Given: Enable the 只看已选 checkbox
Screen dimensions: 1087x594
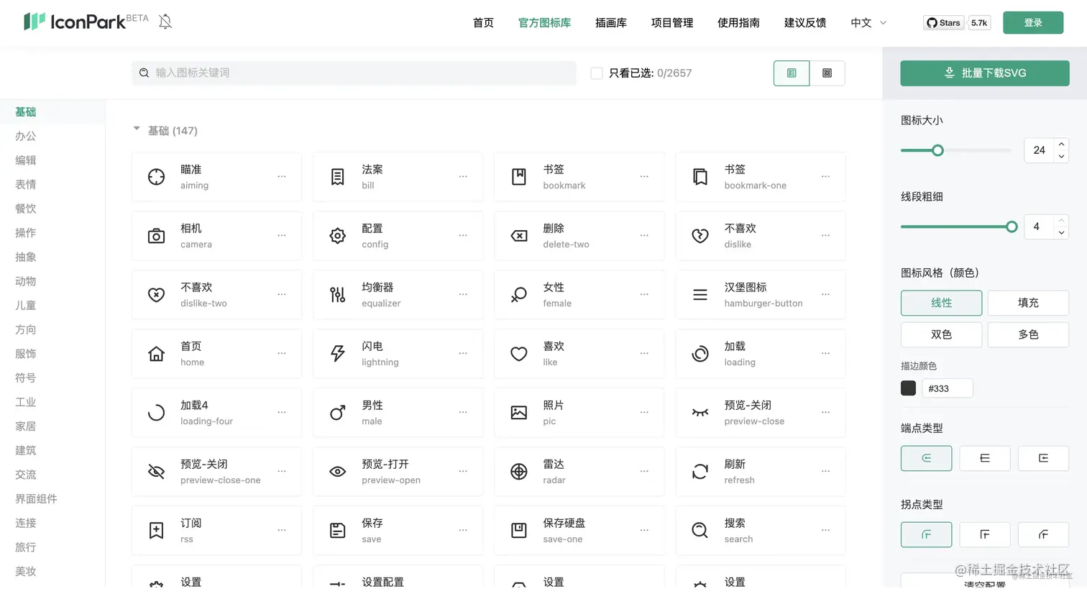Looking at the screenshot, I should pyautogui.click(x=597, y=73).
